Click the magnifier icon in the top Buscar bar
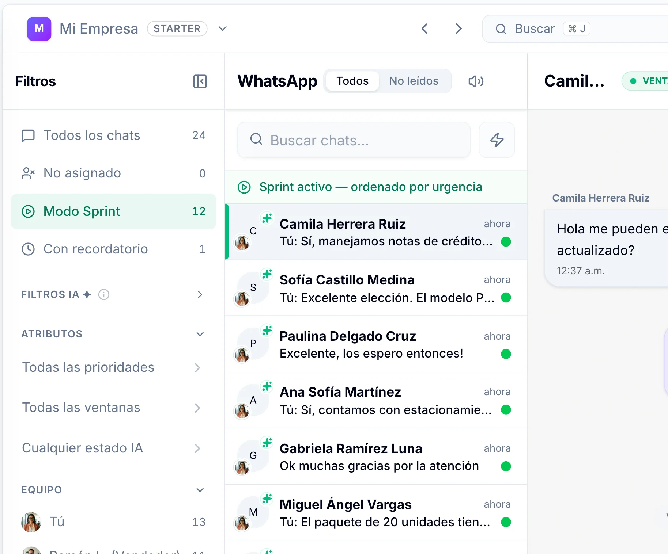Screen dimensions: 668x554 501,28
